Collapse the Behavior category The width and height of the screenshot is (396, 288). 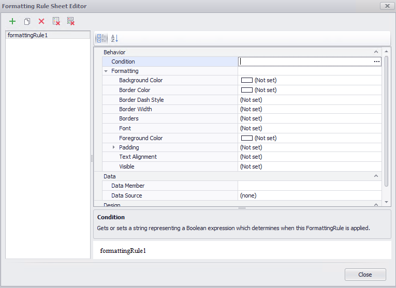[x=376, y=52]
